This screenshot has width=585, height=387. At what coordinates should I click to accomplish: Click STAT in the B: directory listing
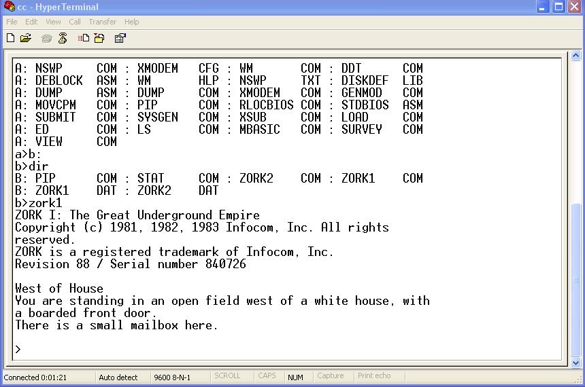click(x=151, y=179)
